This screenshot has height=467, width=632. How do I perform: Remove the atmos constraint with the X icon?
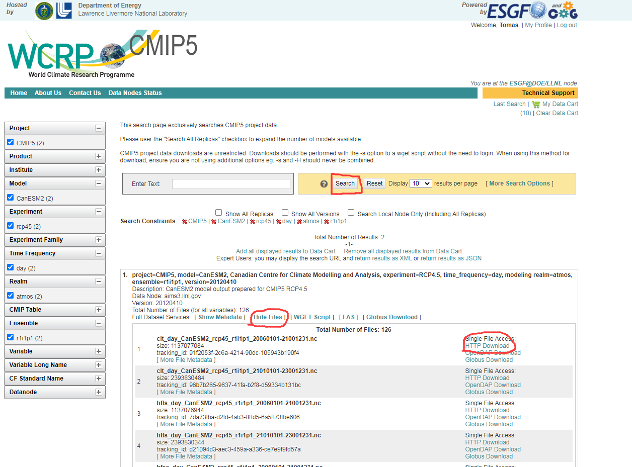298,221
